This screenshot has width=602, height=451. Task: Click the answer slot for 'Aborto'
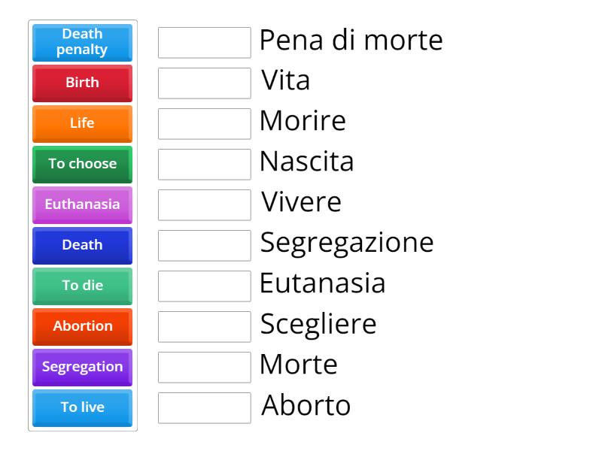tap(204, 408)
